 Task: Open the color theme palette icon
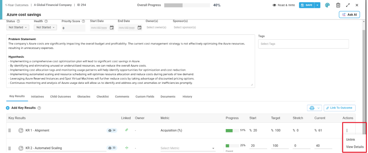(x=327, y=5)
